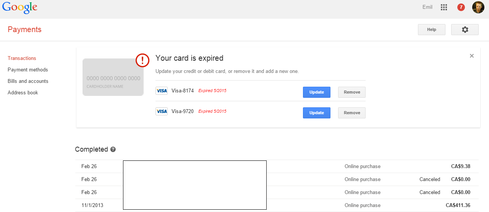The width and height of the screenshot is (489, 212).
Task: Click the Completed help question mark icon
Action: (x=113, y=149)
